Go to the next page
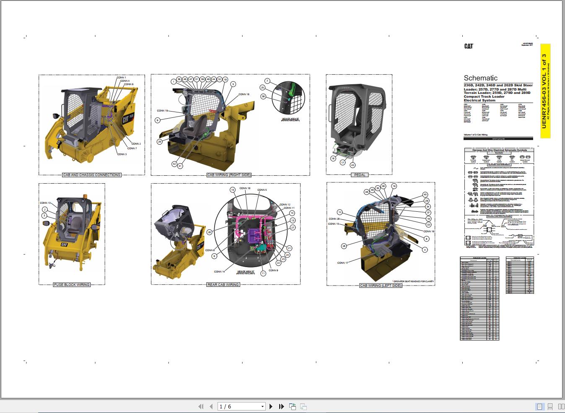This screenshot has width=565, height=413. pos(271,406)
